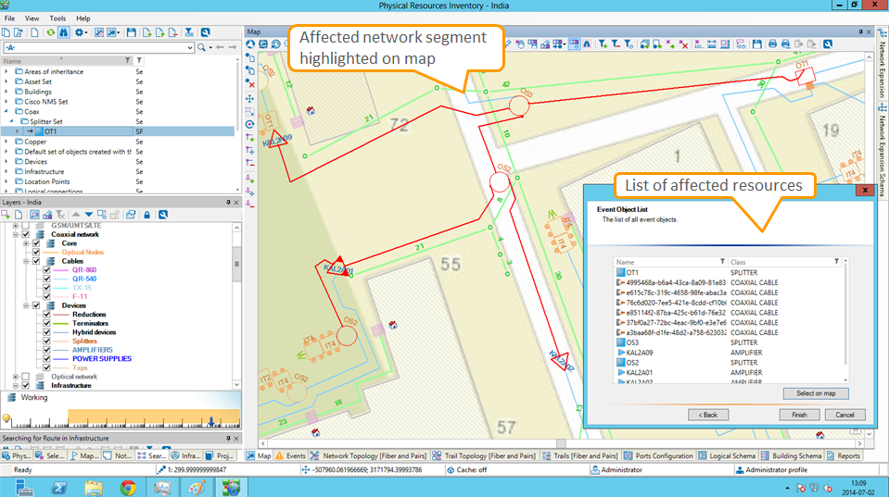889x497 pixels.
Task: Open the search combo box dropdown arrow
Action: [x=189, y=47]
